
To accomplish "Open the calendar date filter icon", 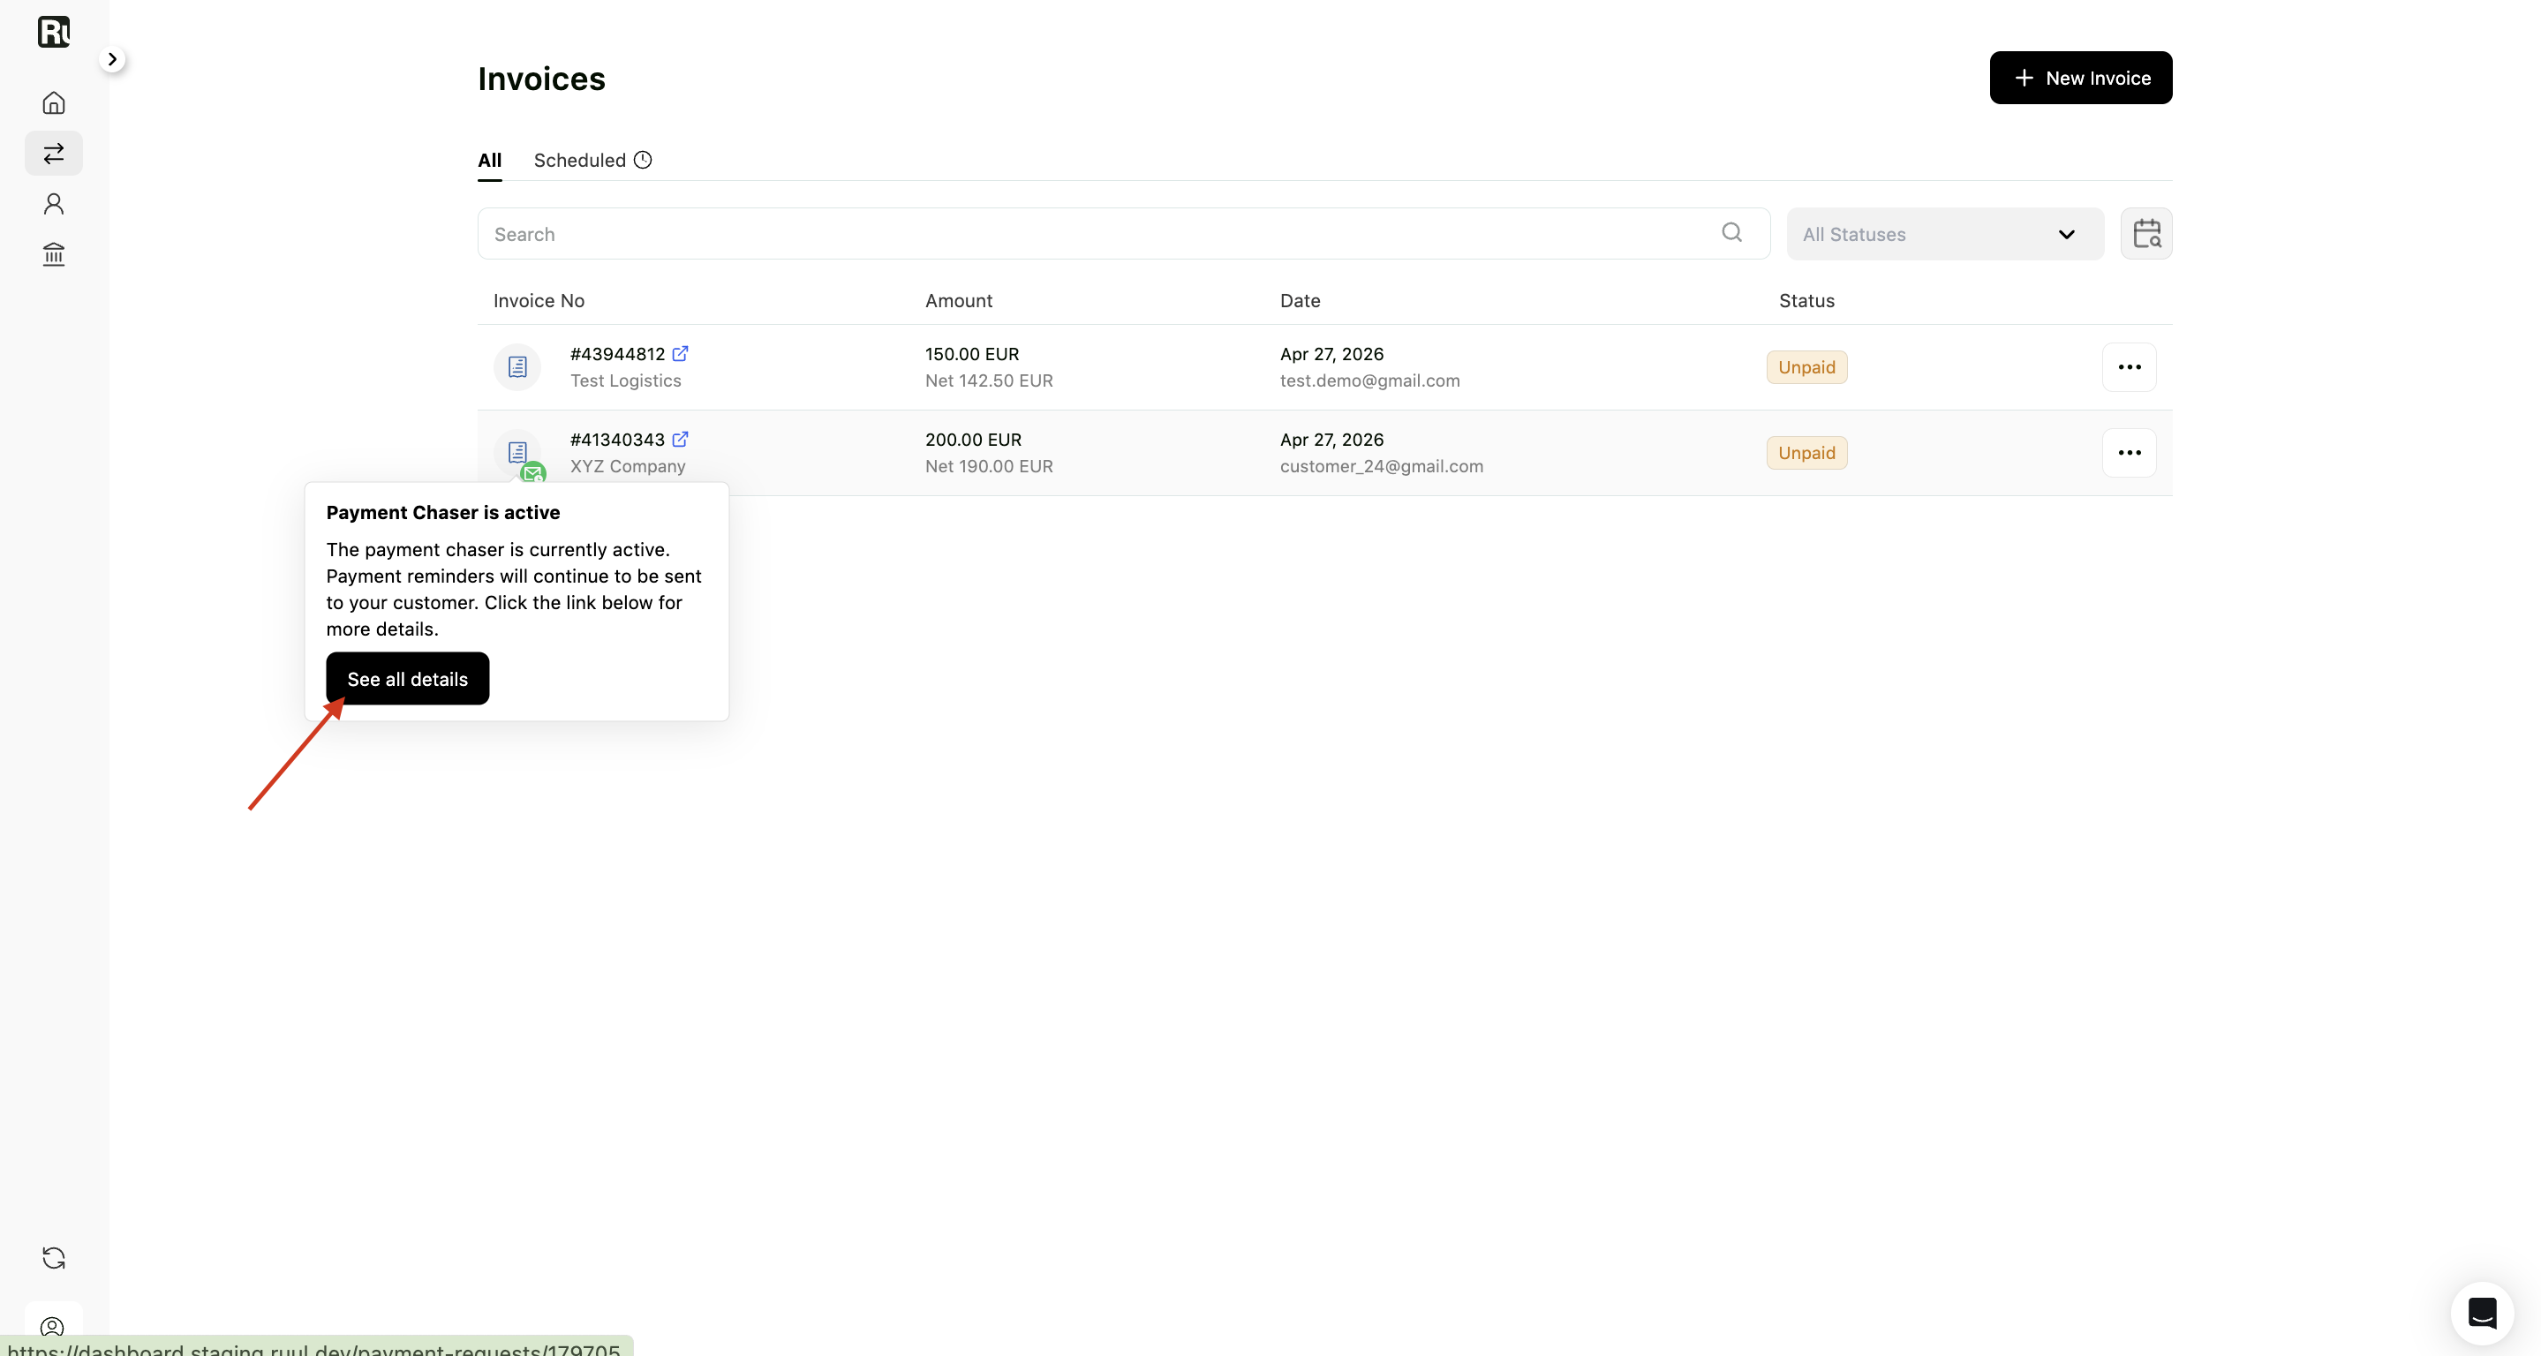I will click(x=2146, y=234).
